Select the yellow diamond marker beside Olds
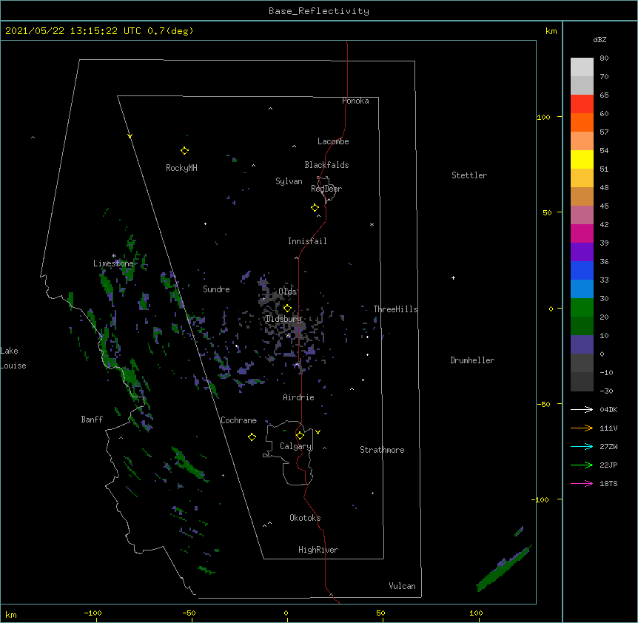Screen dimensions: 638x623 (x=287, y=308)
